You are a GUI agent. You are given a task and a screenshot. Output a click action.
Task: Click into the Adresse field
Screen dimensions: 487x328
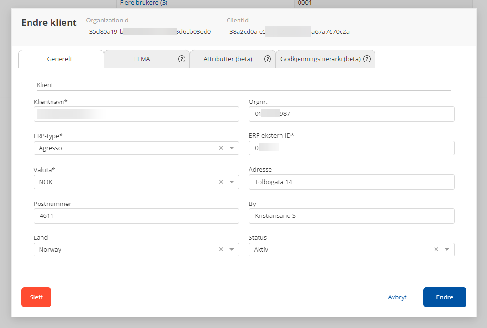tap(352, 182)
